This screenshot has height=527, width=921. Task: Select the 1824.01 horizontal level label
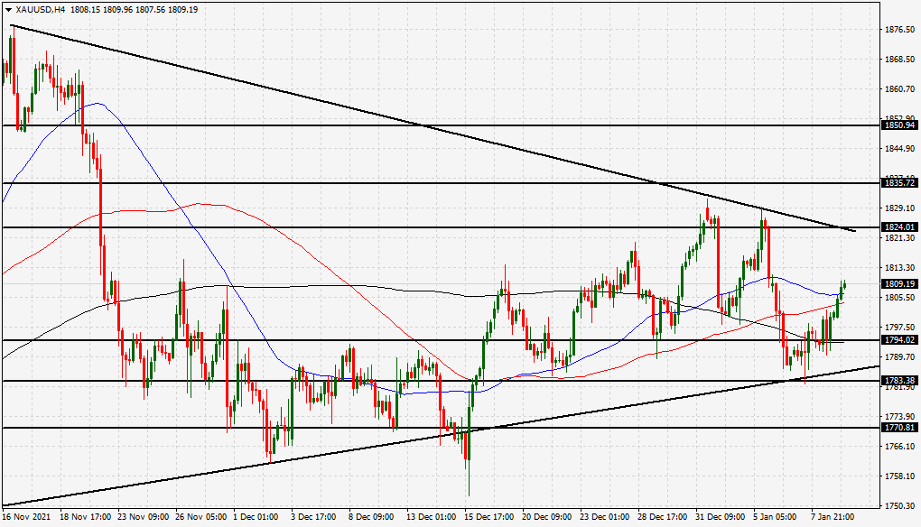click(899, 227)
